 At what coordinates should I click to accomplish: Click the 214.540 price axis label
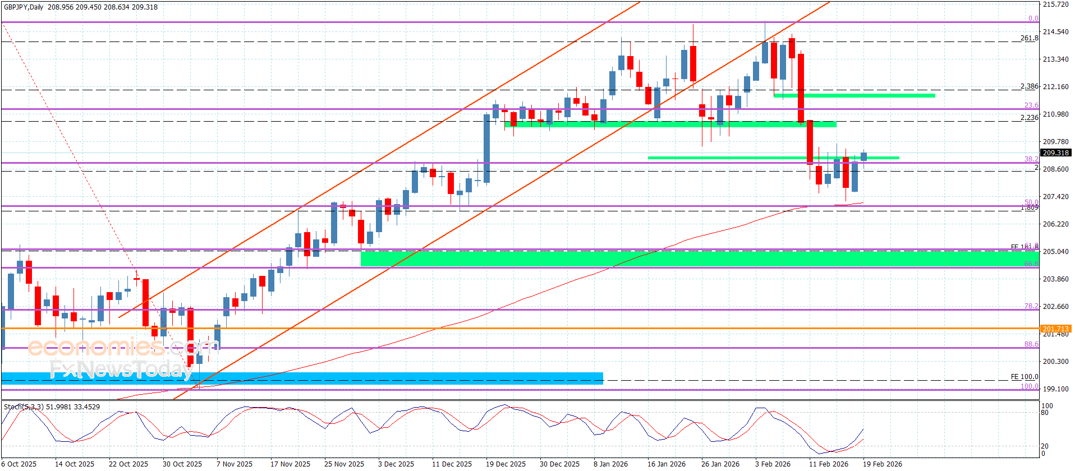(x=1055, y=32)
